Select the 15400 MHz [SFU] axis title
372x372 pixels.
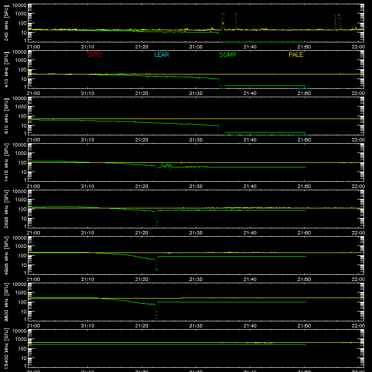(x=7, y=348)
